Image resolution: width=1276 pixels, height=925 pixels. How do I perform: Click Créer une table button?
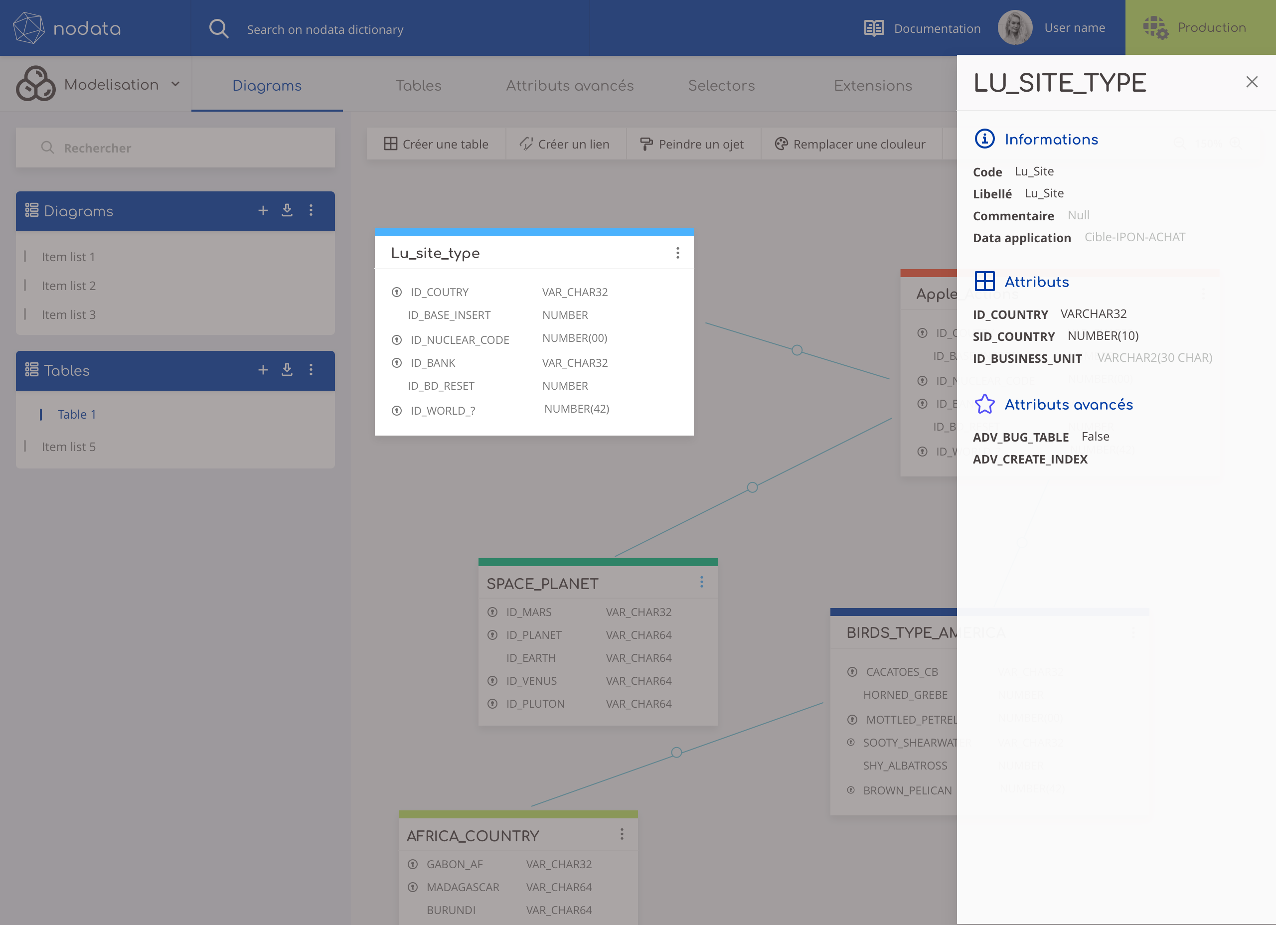(x=436, y=144)
